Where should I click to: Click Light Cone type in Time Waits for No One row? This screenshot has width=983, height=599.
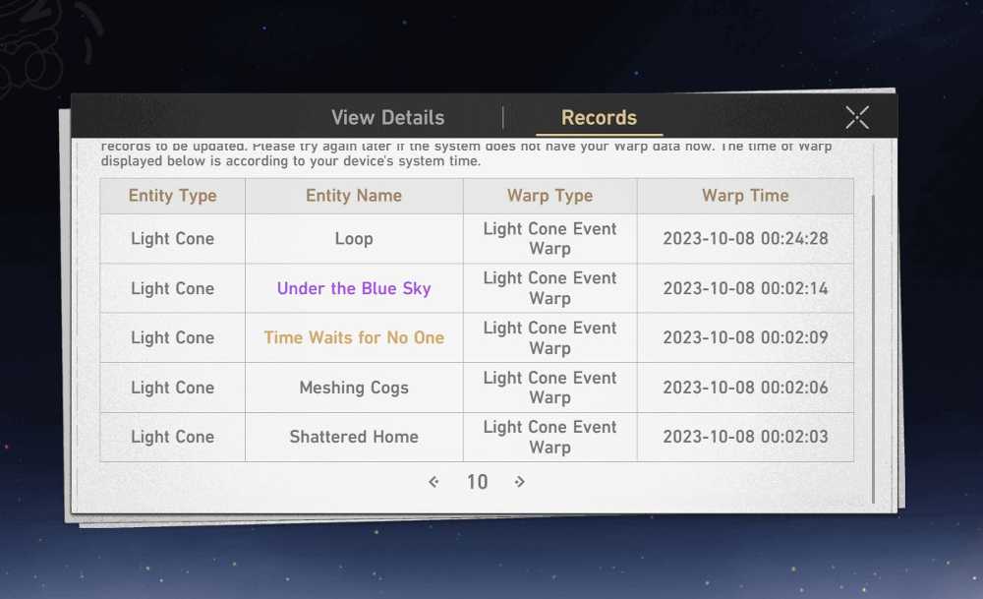tap(172, 337)
